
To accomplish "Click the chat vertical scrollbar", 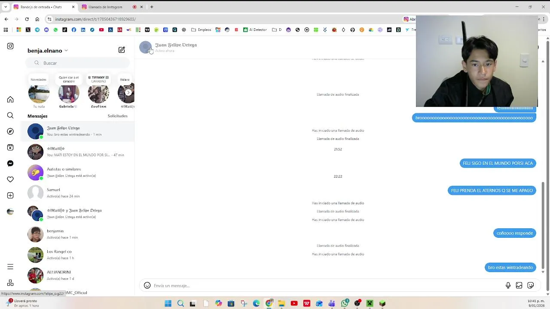I will point(543,225).
